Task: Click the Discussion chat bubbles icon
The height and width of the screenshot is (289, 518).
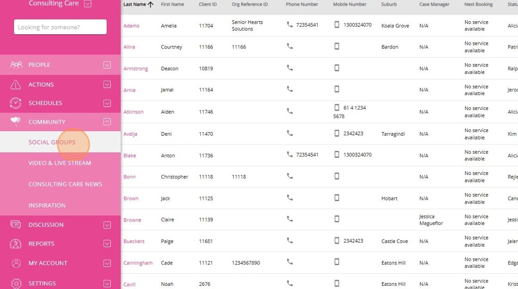Action: coord(16,225)
